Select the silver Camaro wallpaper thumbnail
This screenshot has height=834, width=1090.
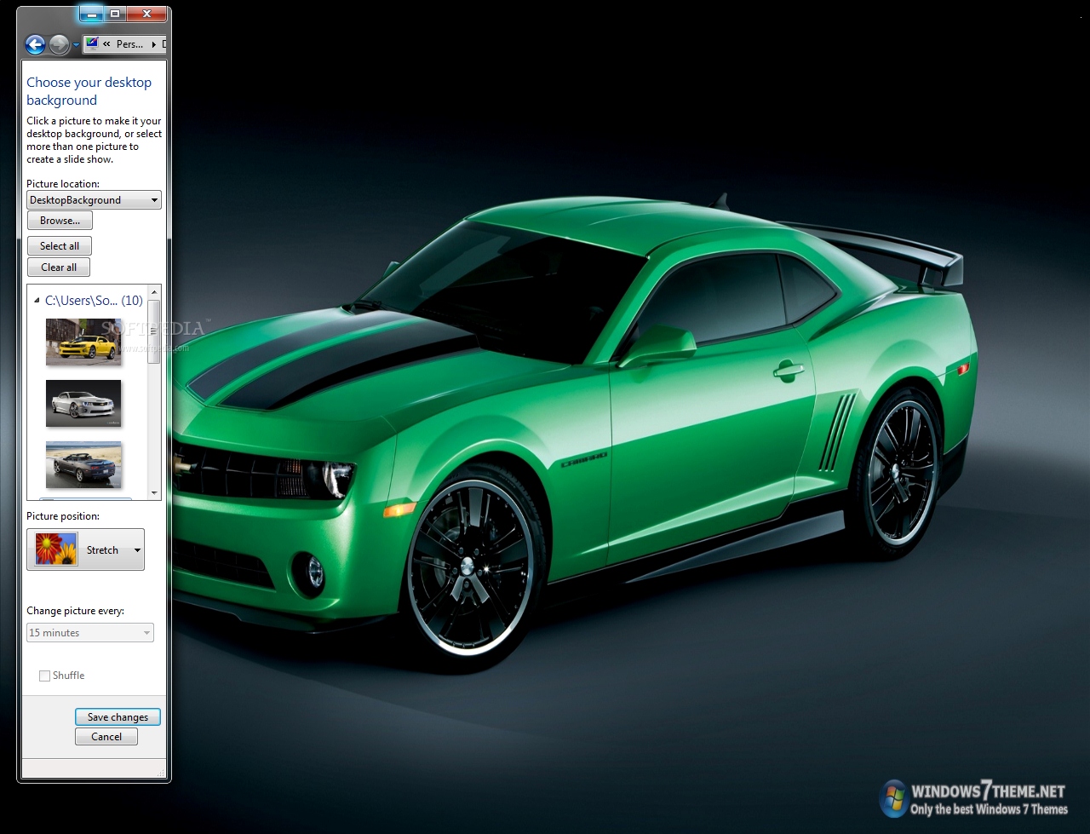[83, 403]
